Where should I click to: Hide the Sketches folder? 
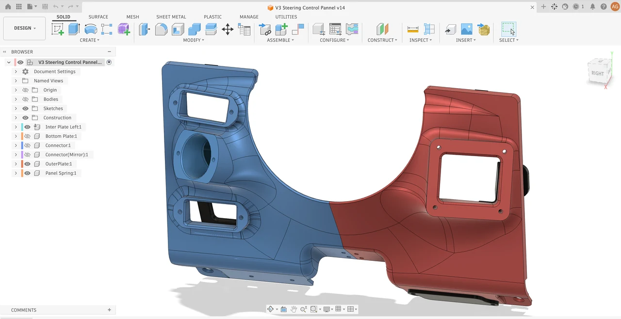click(25, 109)
